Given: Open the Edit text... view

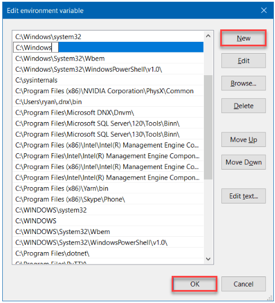Looking at the screenshot, I should coord(243,196).
